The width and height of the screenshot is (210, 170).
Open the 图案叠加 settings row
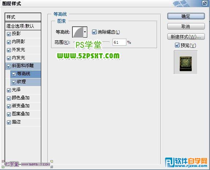click(23, 114)
